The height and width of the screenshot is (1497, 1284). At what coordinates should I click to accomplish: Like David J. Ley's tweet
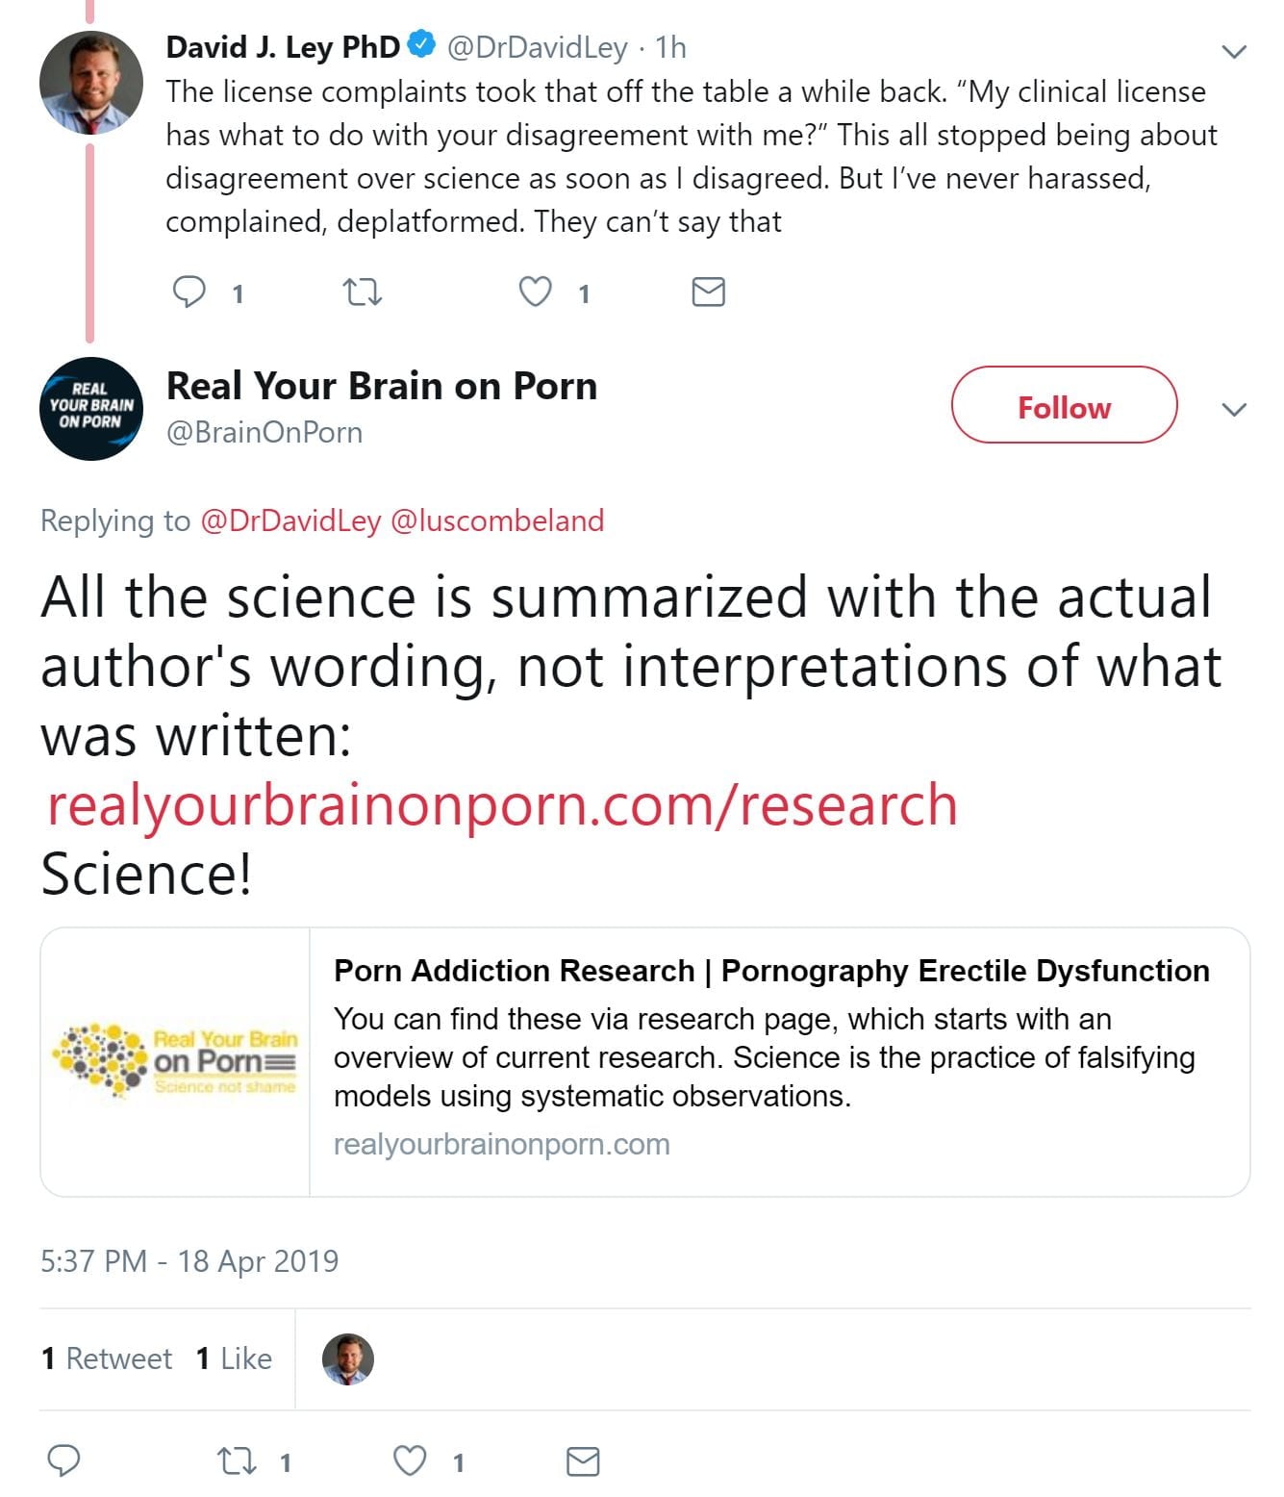point(536,292)
